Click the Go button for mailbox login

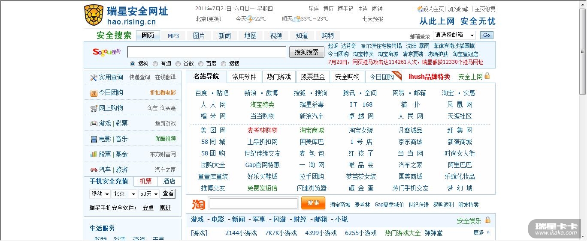[x=487, y=35]
